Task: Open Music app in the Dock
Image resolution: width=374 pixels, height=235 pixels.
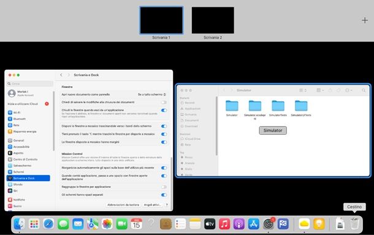Action: click(x=224, y=224)
